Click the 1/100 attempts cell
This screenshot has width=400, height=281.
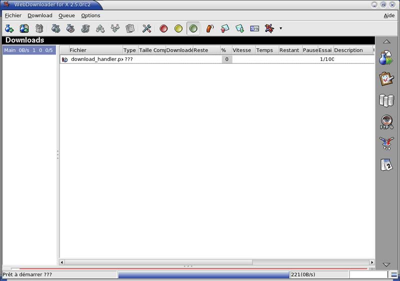pyautogui.click(x=327, y=59)
